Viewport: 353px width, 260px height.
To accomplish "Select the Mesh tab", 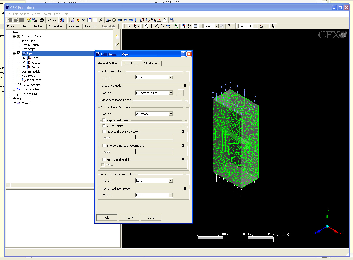I will click(x=25, y=26).
